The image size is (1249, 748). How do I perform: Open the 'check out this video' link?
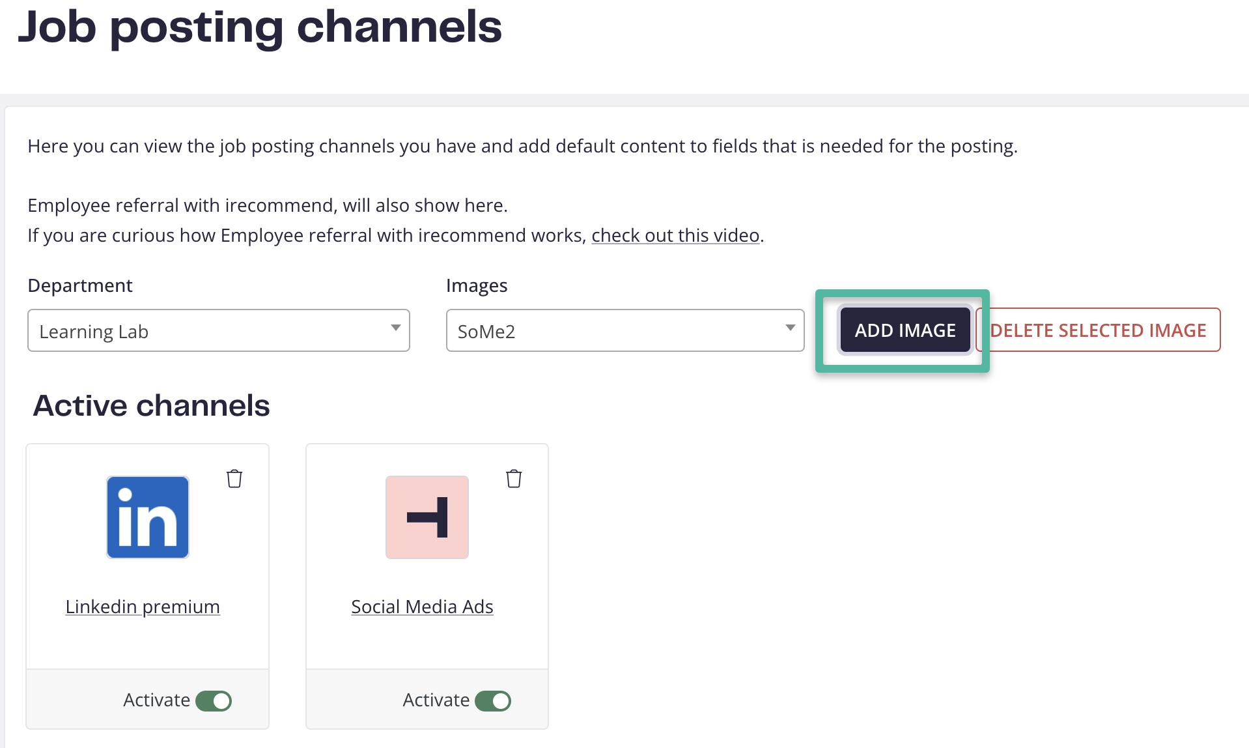click(x=675, y=235)
